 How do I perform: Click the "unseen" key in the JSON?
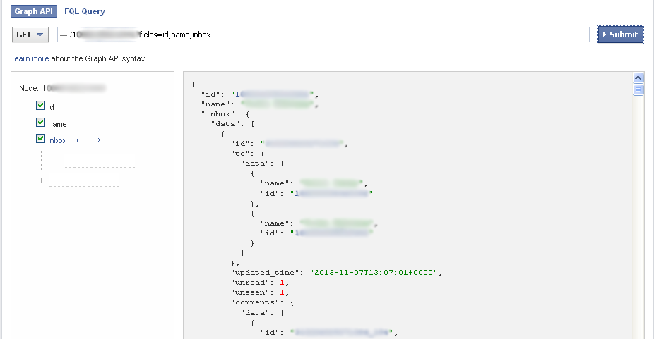point(251,292)
